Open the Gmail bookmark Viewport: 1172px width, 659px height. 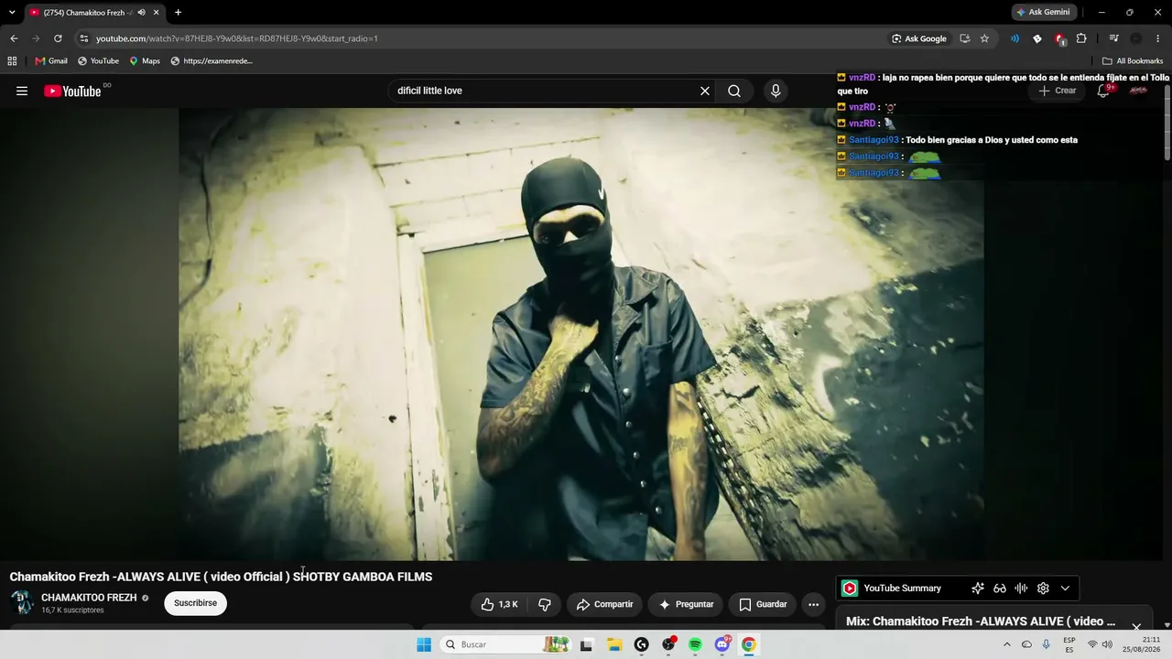click(x=51, y=61)
